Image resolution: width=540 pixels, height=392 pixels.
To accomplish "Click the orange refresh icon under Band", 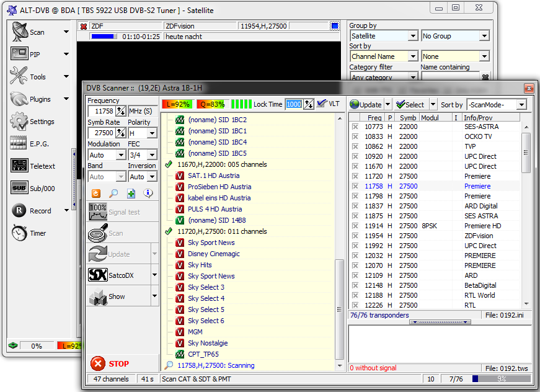I will [96, 194].
